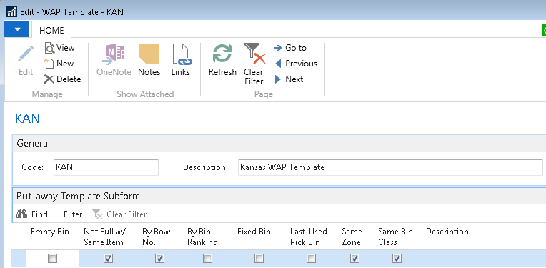Image resolution: width=546 pixels, height=268 pixels.
Task: Click the Same Bin Class column header
Action: coord(395,237)
